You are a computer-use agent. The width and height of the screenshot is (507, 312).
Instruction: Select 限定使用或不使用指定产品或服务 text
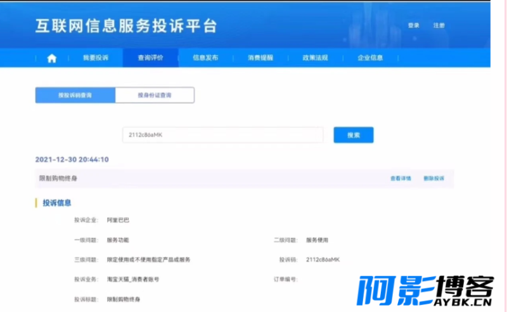(148, 259)
